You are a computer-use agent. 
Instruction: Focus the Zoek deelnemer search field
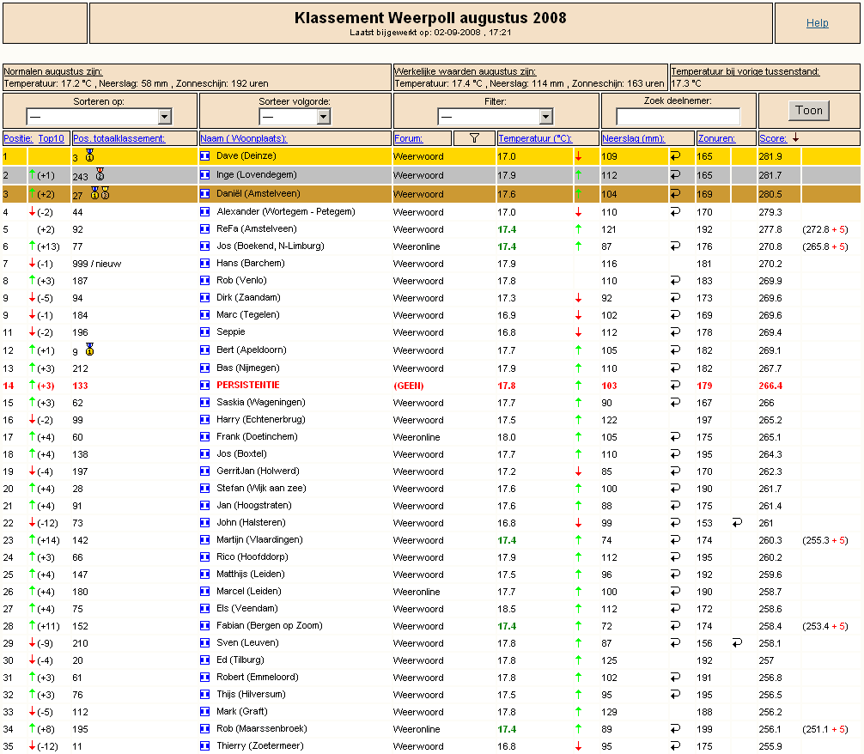[x=678, y=116]
